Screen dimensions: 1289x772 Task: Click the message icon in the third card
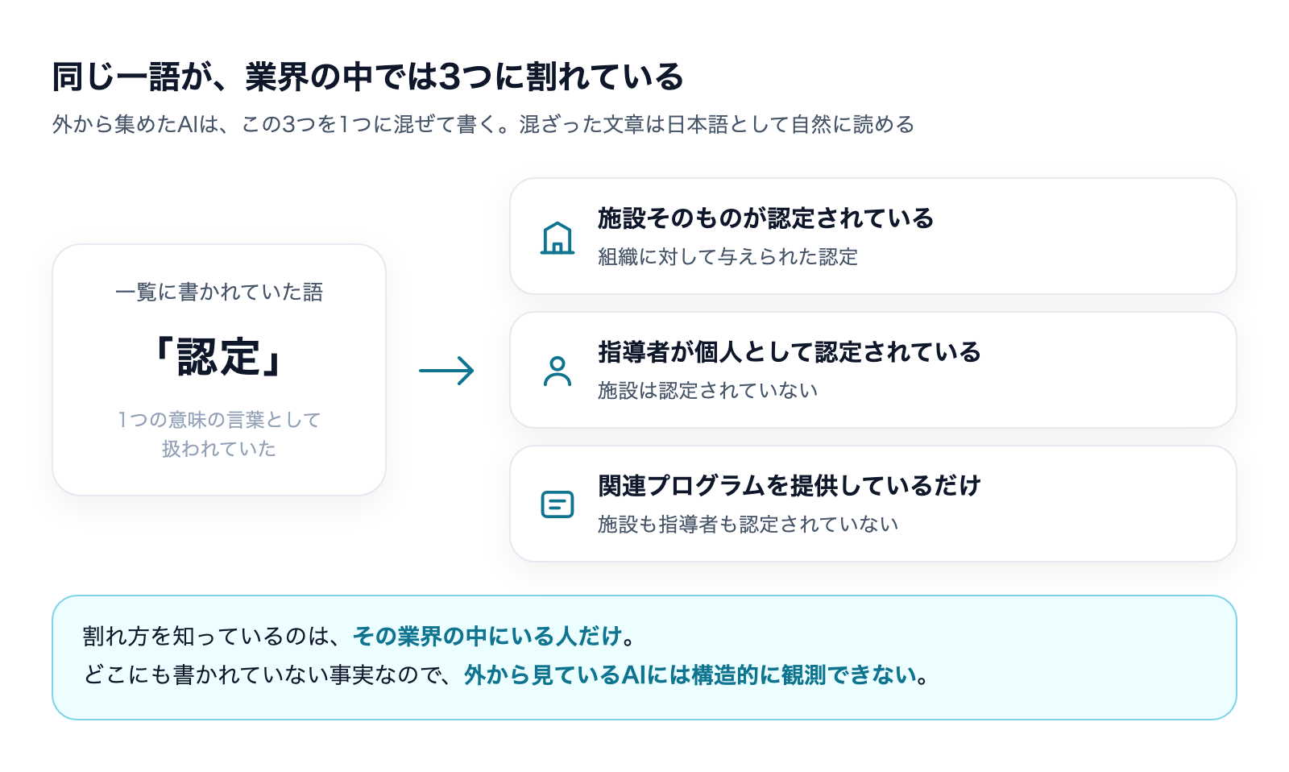(x=557, y=505)
